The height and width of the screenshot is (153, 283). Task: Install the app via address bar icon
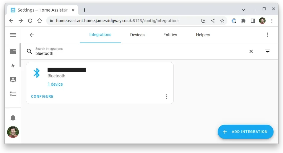pos(203,21)
